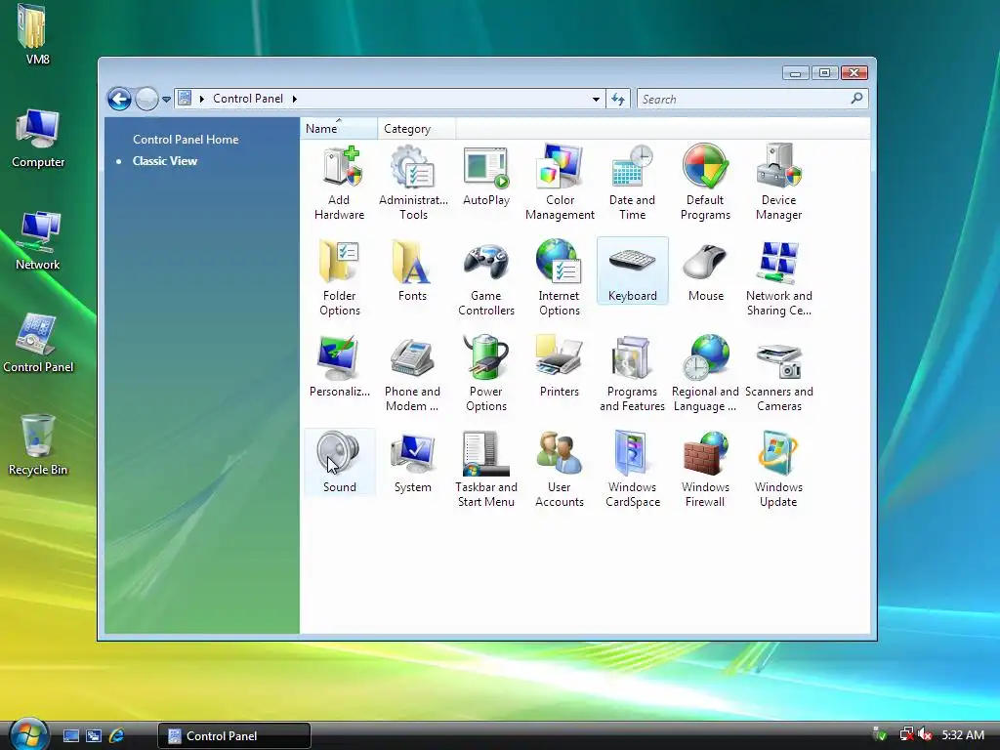Open the Add Hardware applet
This screenshot has height=750, width=1000.
tap(339, 183)
